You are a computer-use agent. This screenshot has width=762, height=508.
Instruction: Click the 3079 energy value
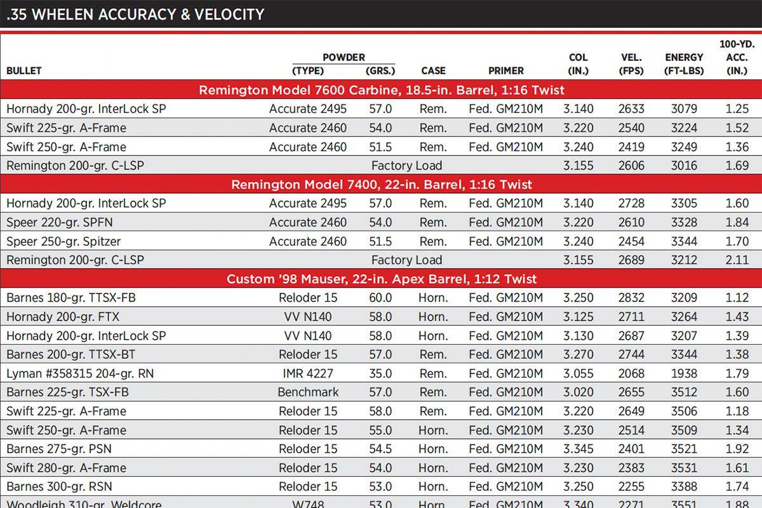pos(684,109)
